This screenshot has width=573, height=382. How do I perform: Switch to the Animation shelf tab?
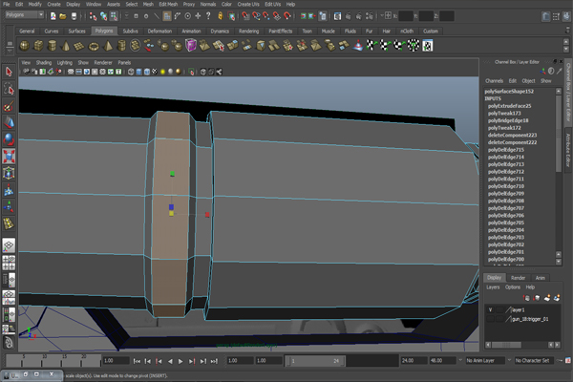(x=191, y=32)
